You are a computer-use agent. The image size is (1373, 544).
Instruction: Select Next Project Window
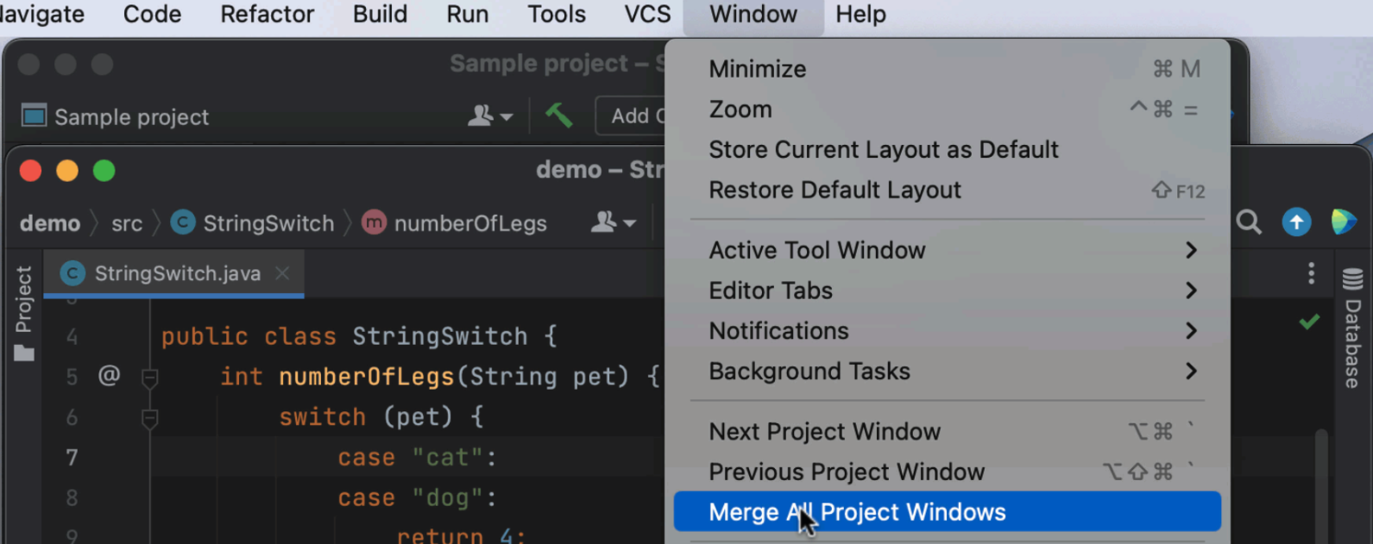point(947,431)
